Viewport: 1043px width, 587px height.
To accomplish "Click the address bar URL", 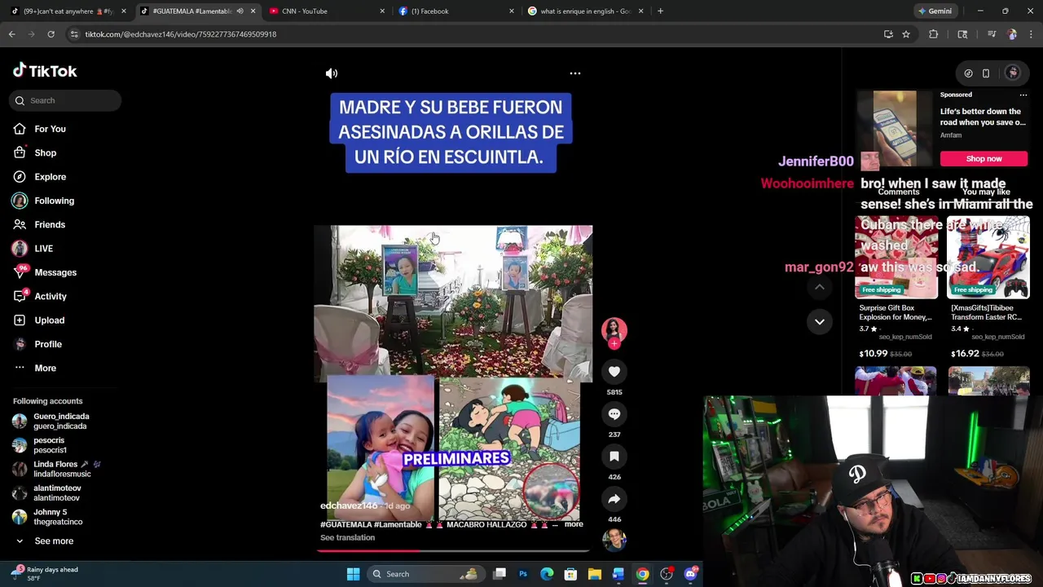I will (x=181, y=34).
